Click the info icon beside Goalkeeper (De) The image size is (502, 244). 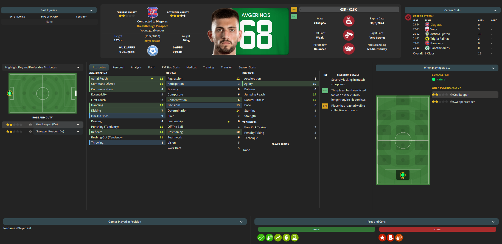point(30,124)
